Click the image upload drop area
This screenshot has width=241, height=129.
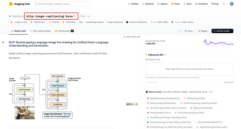(189, 69)
